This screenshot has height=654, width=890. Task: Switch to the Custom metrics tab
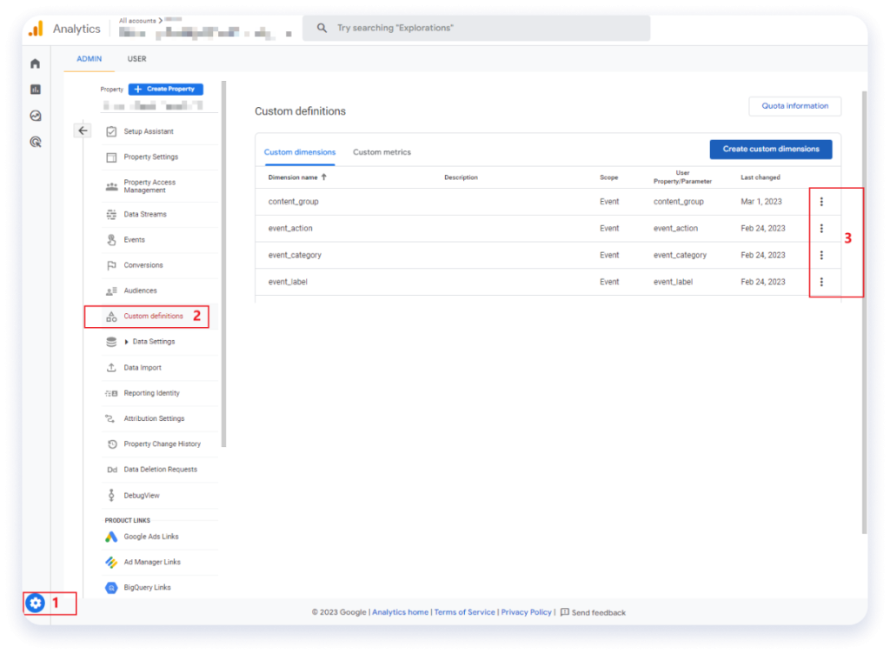[x=382, y=152]
